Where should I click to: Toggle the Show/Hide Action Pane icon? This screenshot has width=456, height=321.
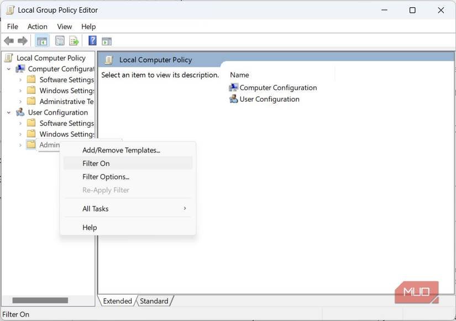[x=107, y=41]
